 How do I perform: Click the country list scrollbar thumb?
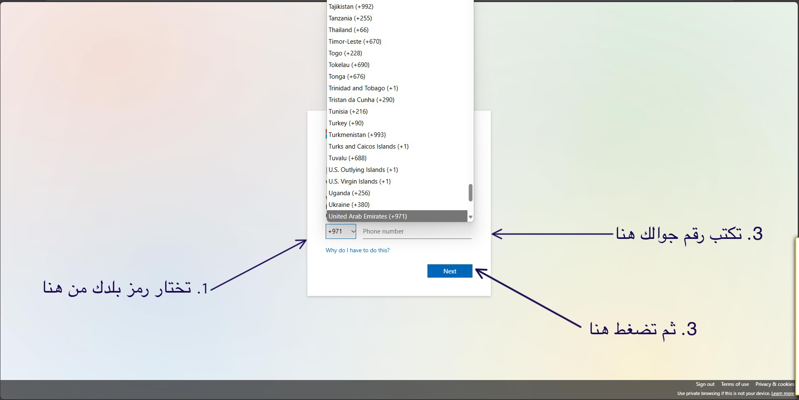(470, 193)
